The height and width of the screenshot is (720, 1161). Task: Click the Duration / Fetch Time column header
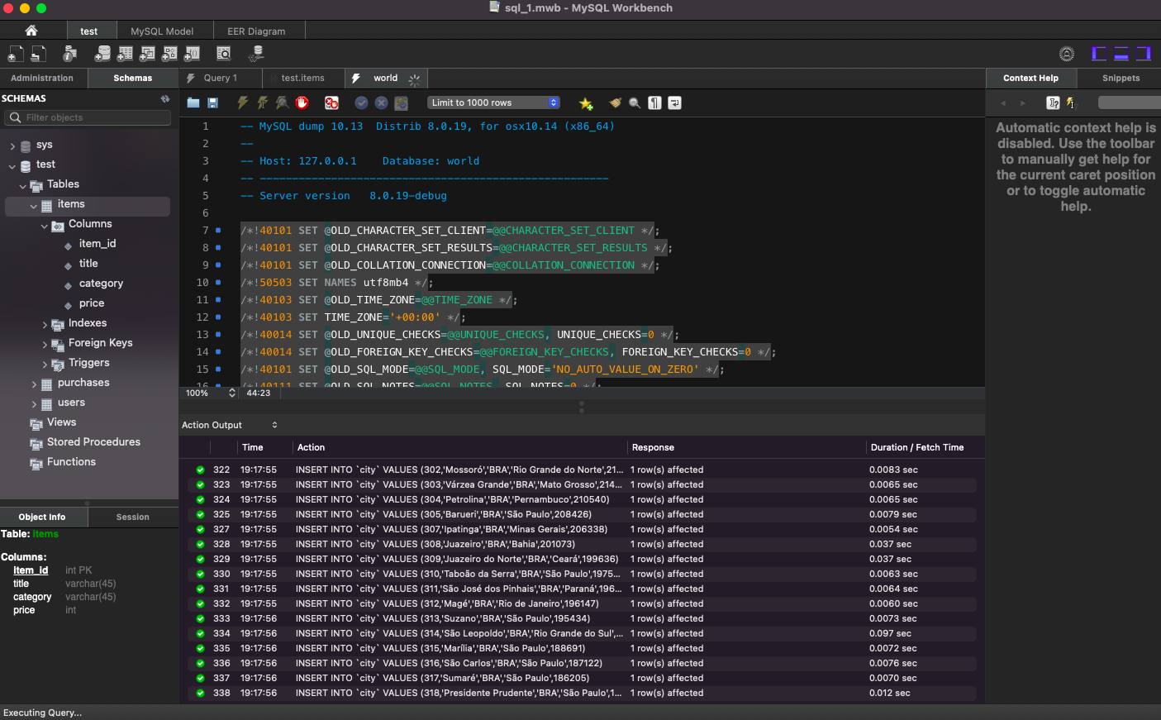click(917, 447)
